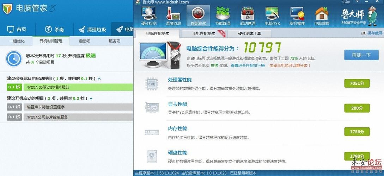Click the memory stick icon beside 内存性能
The image size is (384, 176).
(152, 132)
